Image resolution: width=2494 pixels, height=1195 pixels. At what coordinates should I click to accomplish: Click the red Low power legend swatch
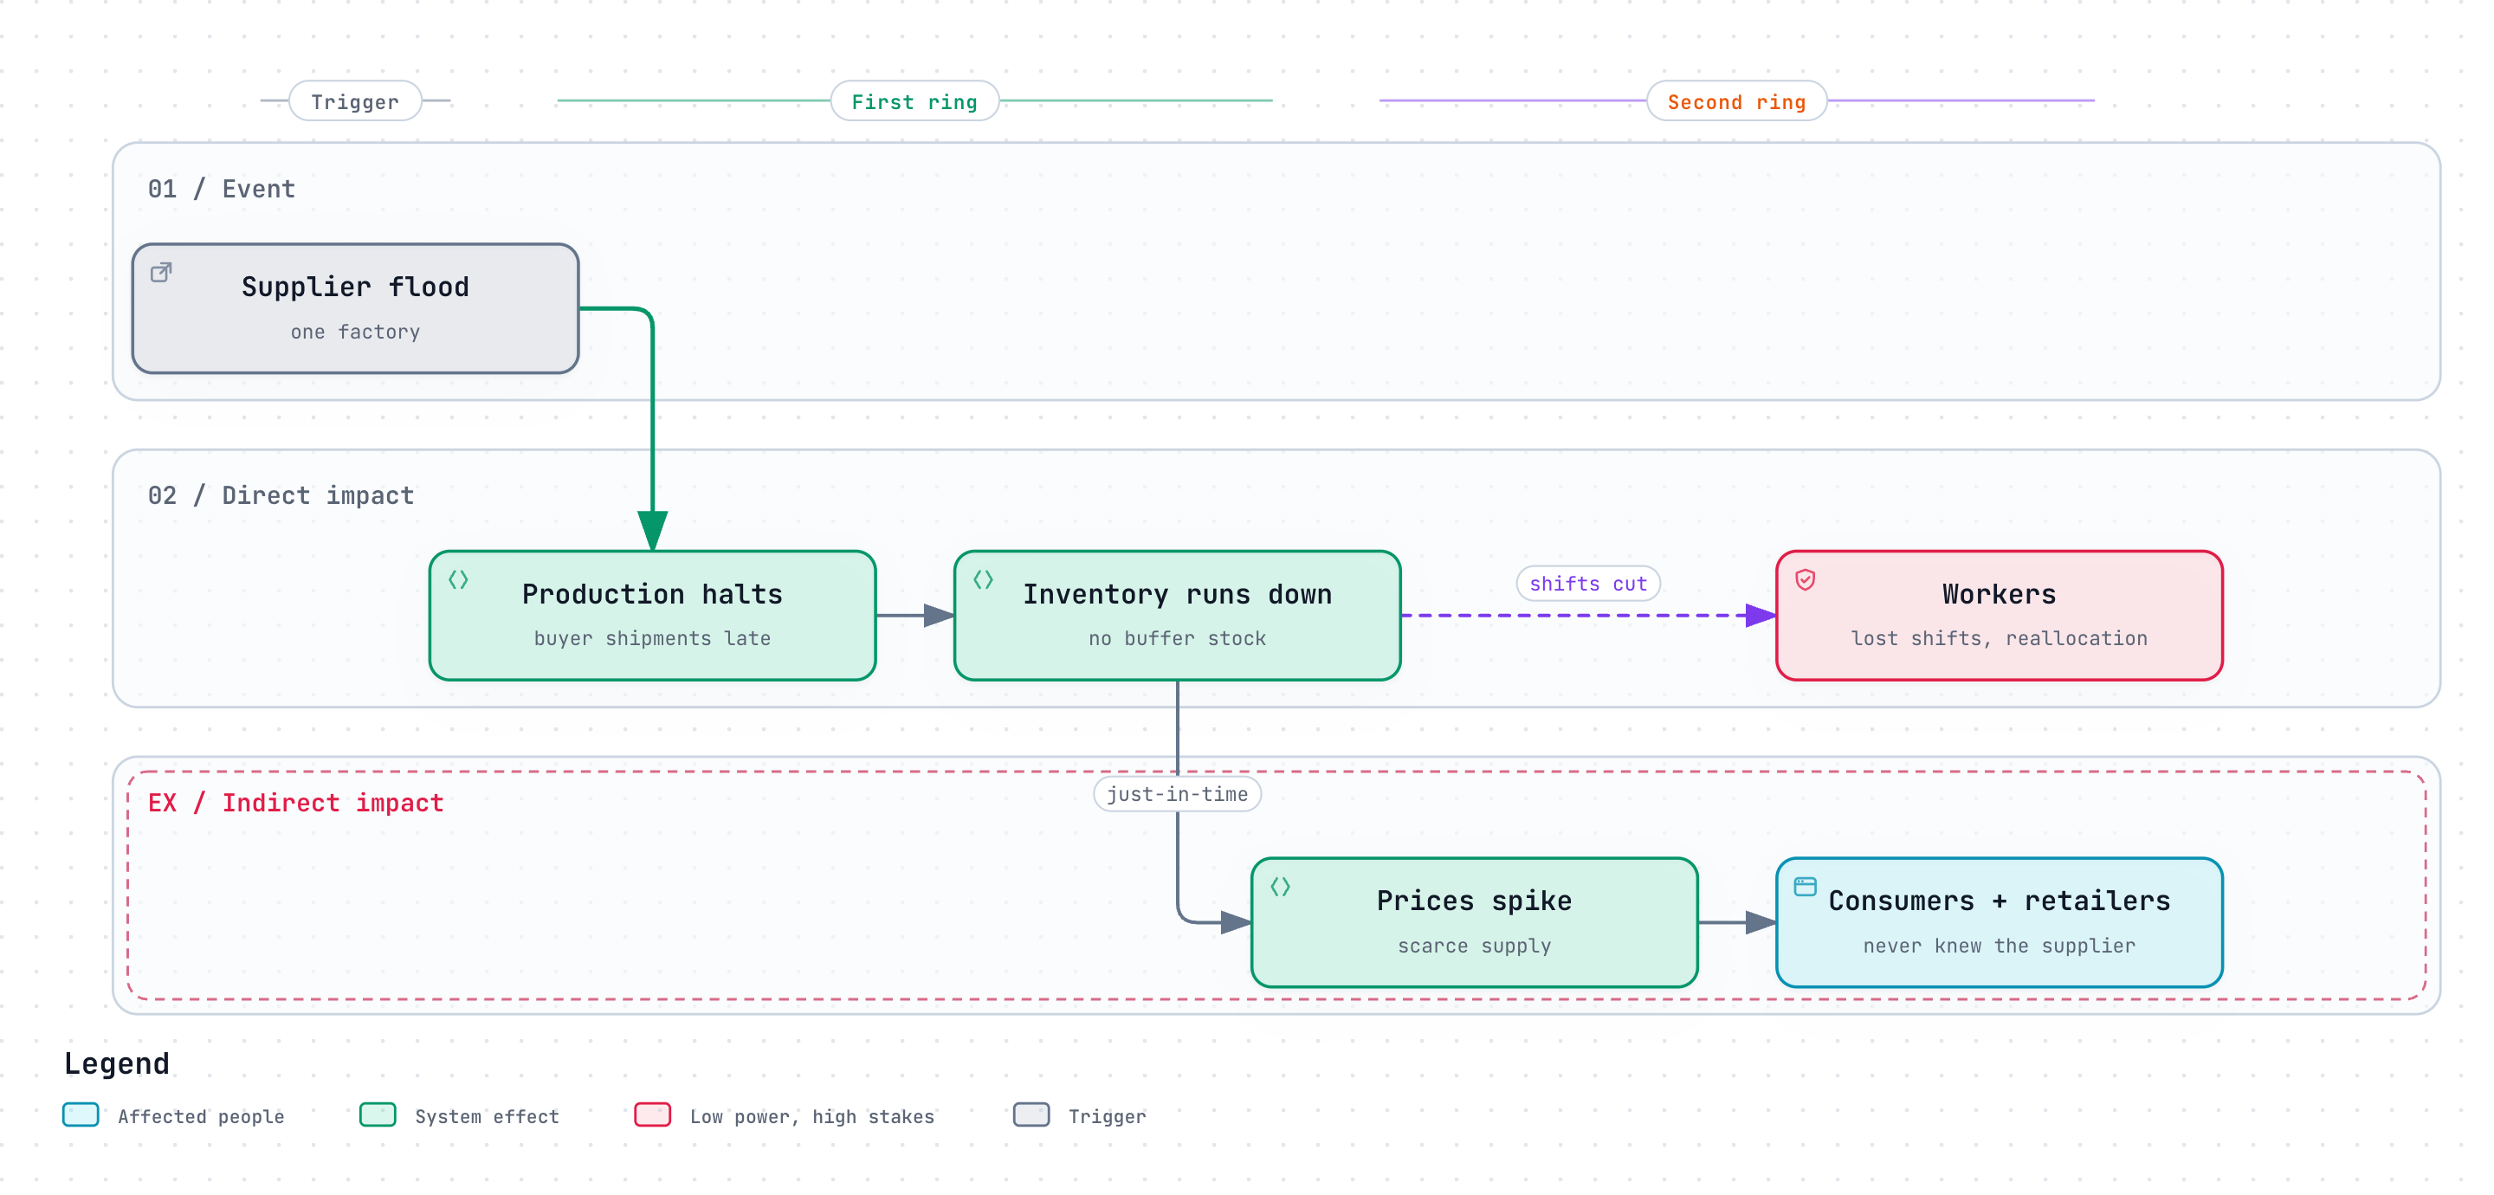click(653, 1114)
